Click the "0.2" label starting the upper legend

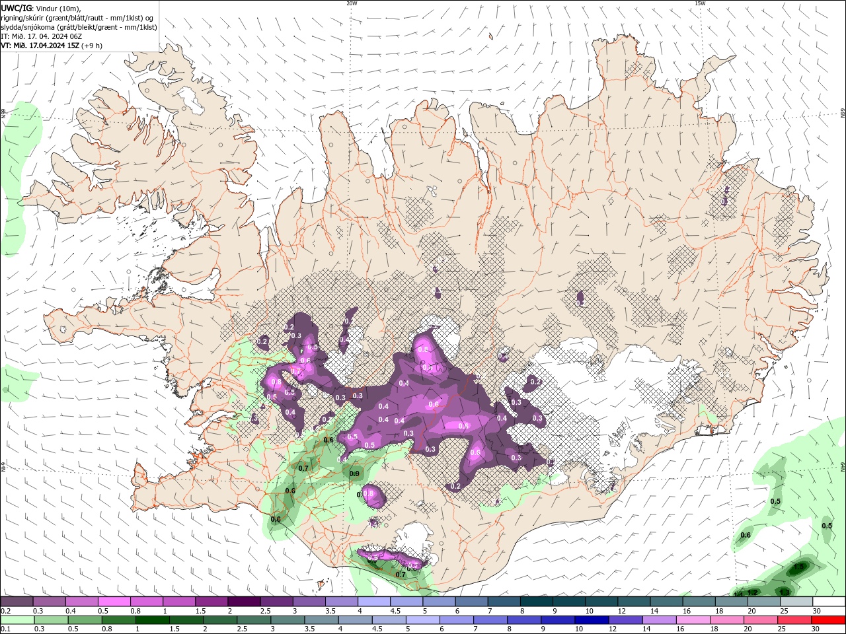tap(5, 611)
